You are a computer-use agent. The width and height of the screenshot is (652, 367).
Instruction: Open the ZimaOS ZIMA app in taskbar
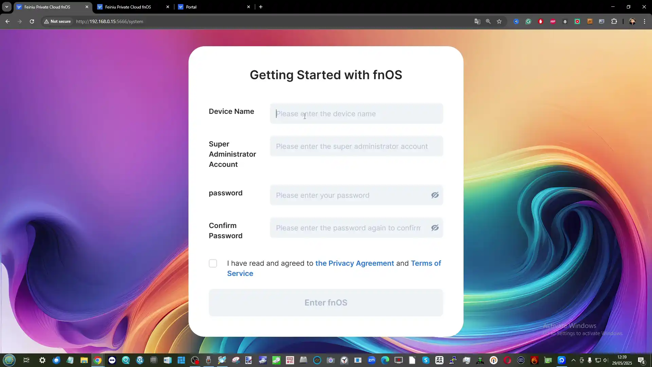[439, 360]
